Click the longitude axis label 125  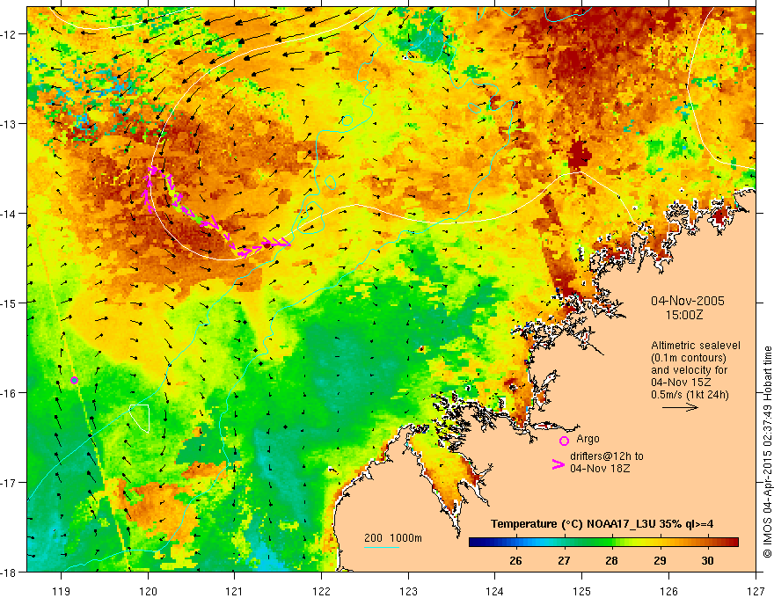(x=582, y=591)
